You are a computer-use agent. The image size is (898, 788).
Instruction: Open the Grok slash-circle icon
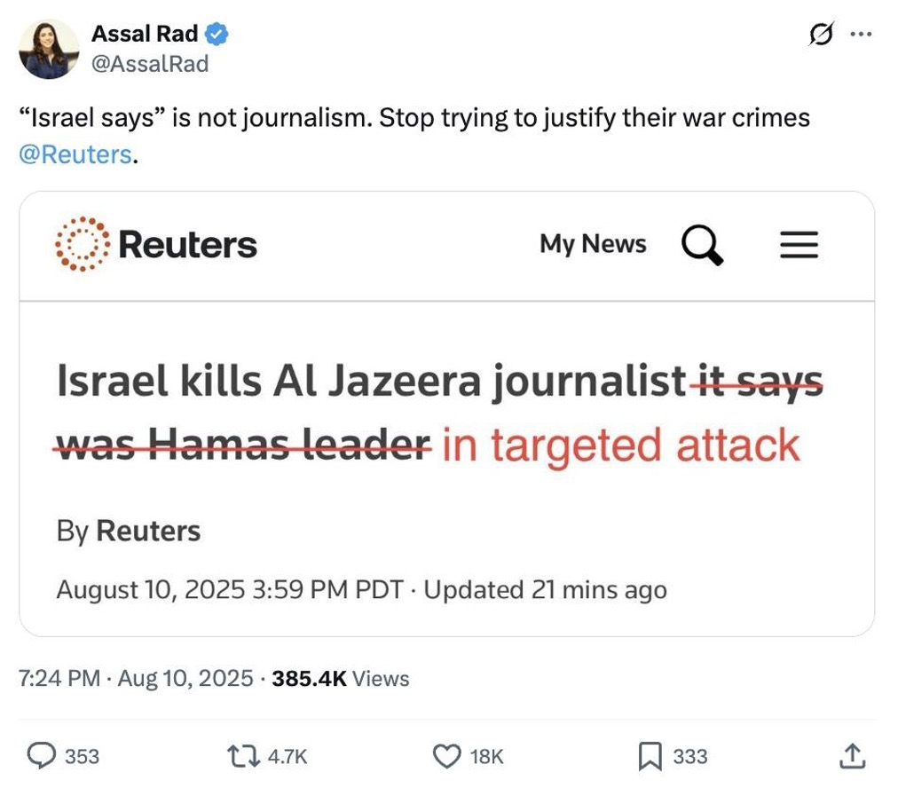point(821,35)
